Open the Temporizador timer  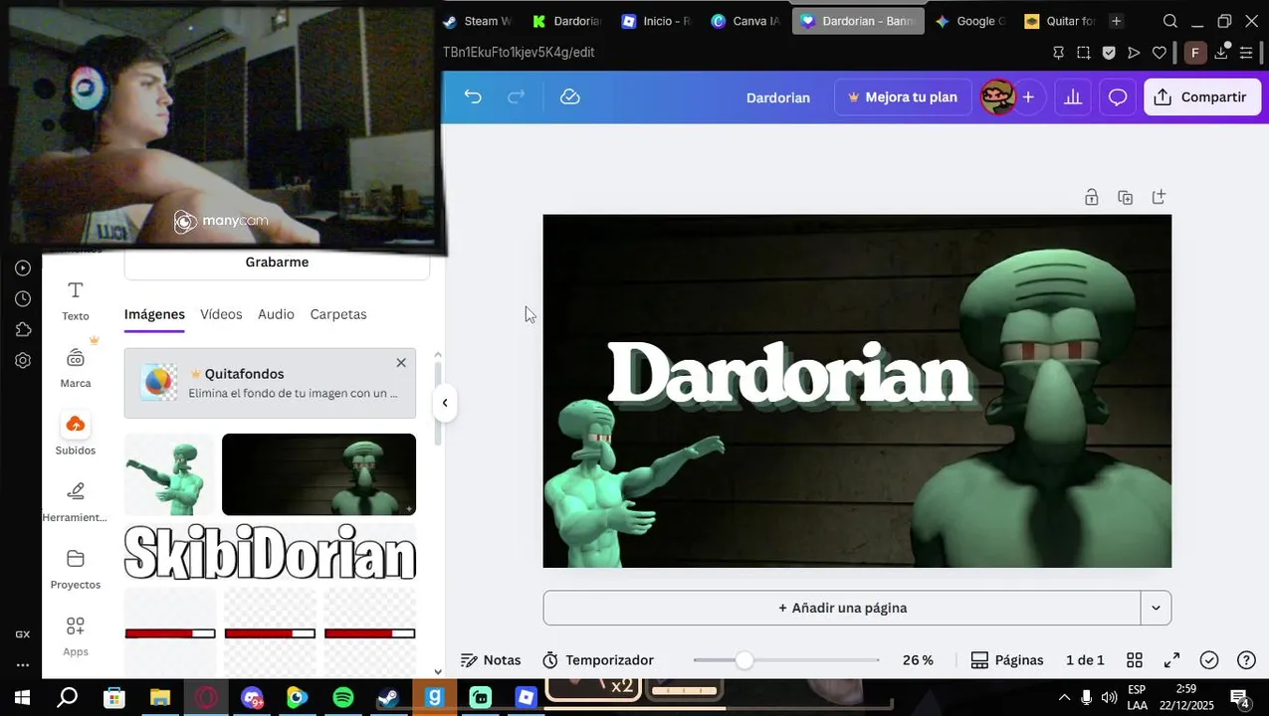click(x=598, y=660)
